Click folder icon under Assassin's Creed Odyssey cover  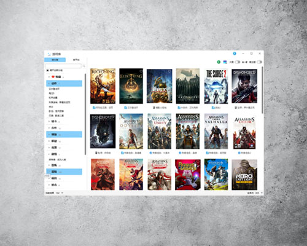122,153
